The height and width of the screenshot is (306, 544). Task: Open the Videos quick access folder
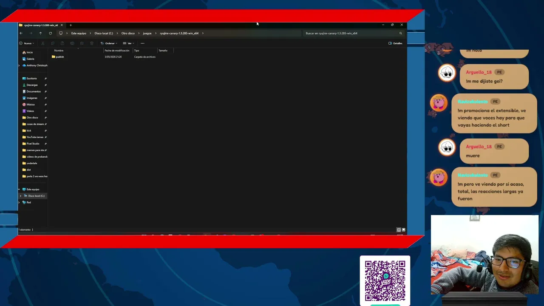[28, 111]
